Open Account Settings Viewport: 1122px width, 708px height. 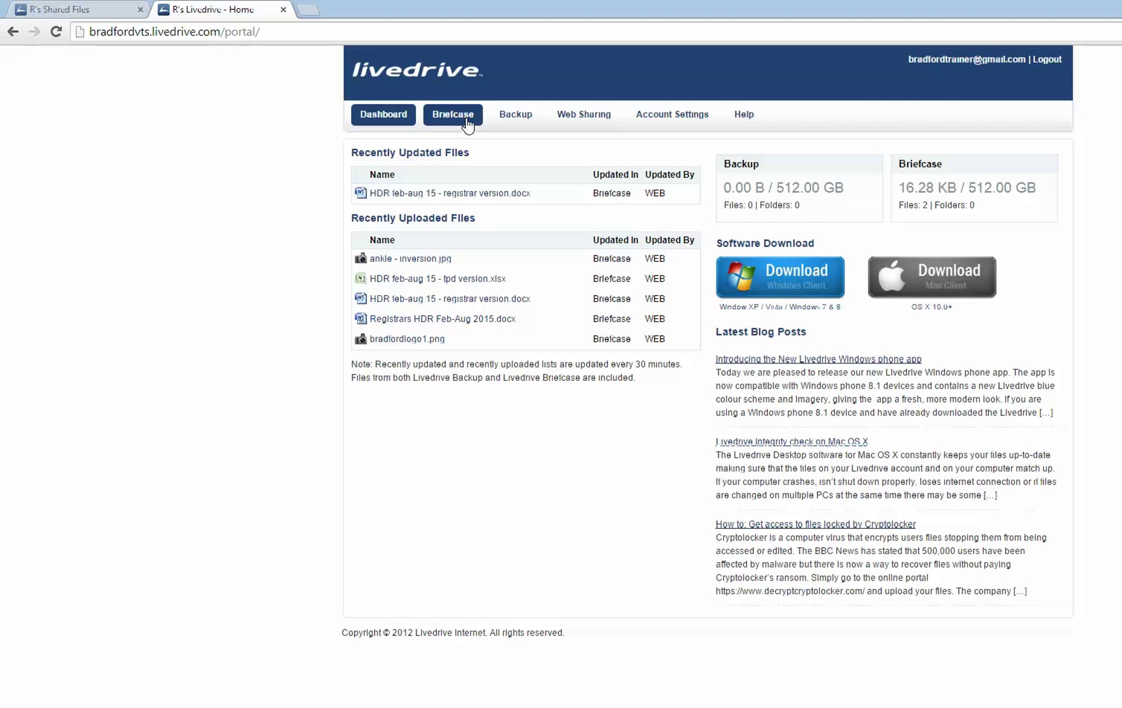[672, 114]
